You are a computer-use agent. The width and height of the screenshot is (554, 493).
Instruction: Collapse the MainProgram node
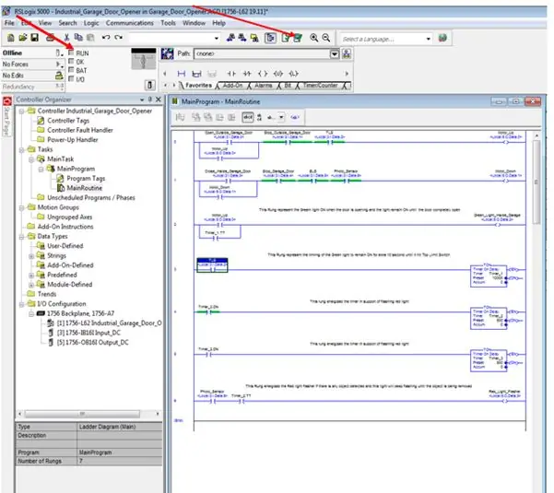click(x=41, y=170)
